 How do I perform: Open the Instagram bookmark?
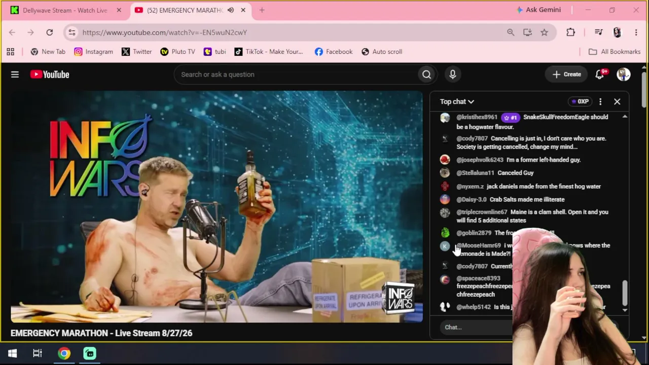93,52
